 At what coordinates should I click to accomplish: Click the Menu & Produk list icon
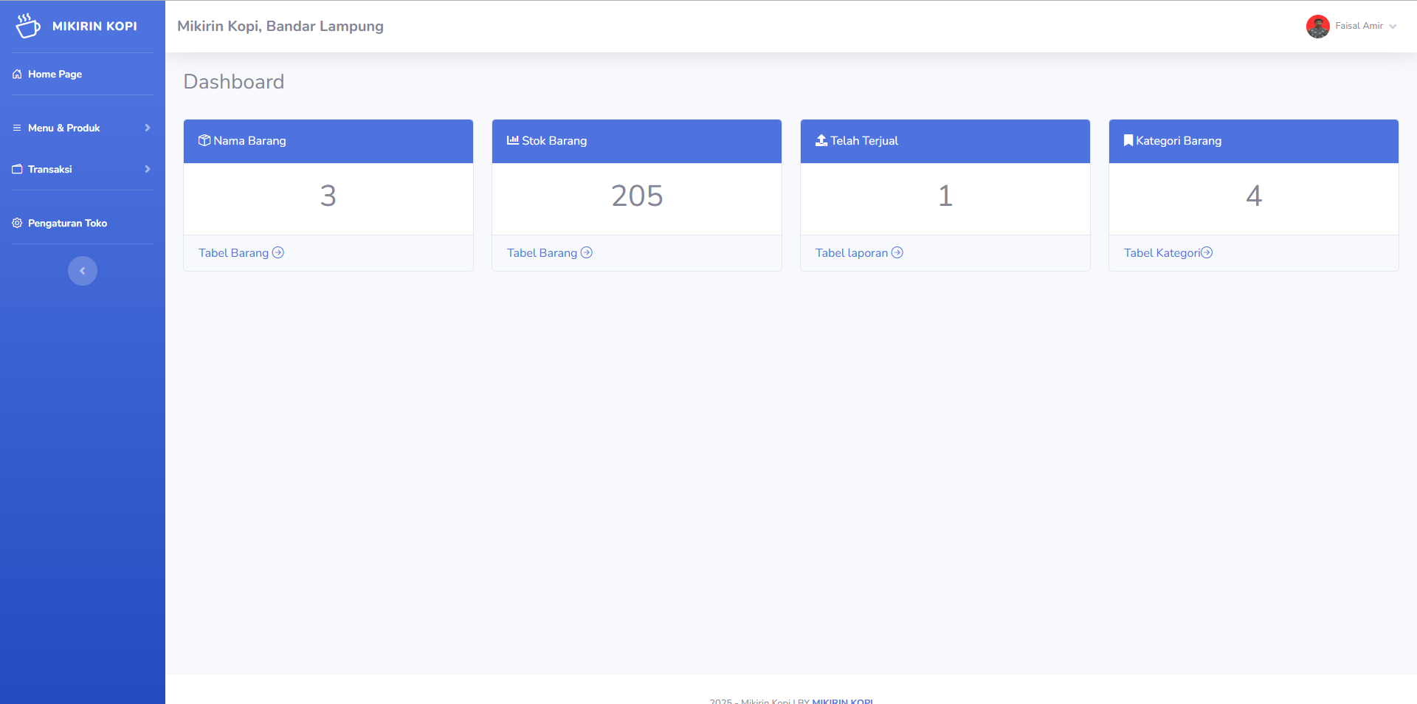tap(17, 128)
